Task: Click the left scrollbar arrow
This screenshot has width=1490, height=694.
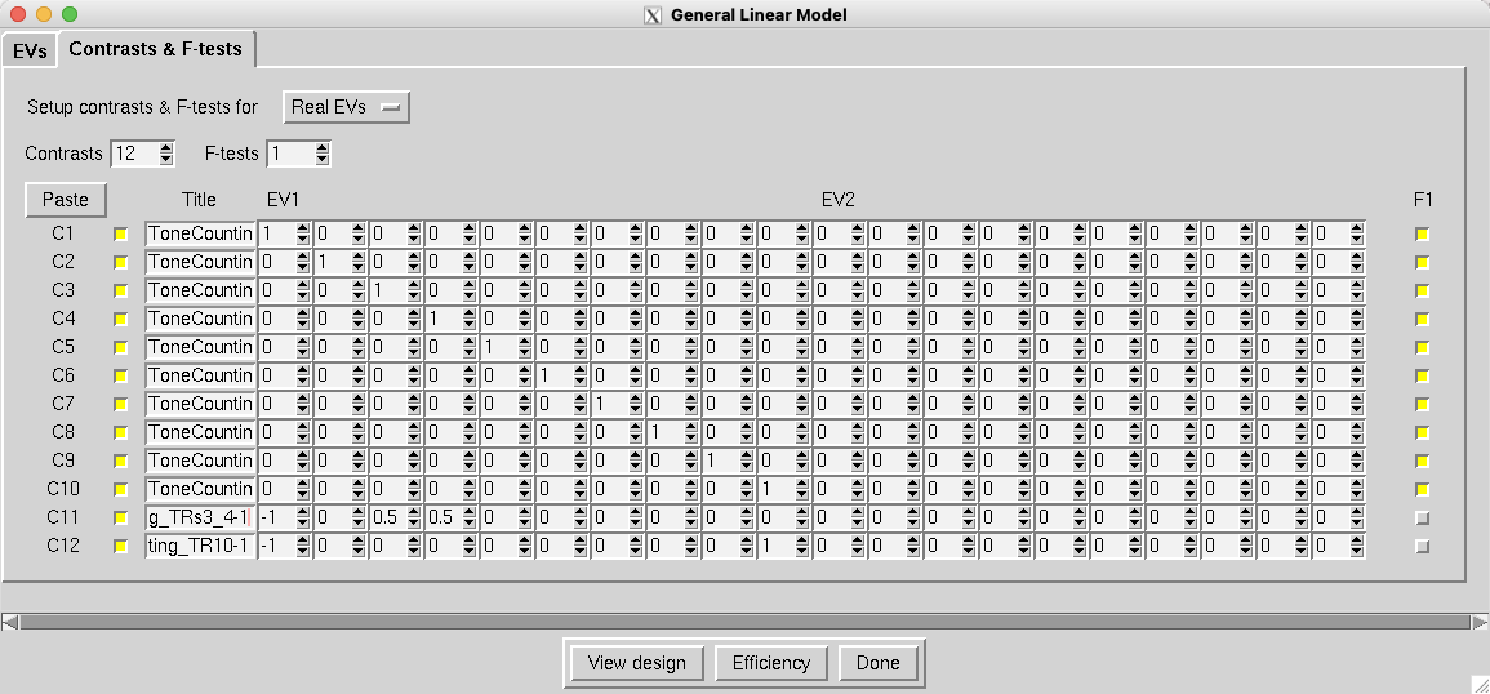Action: point(10,622)
